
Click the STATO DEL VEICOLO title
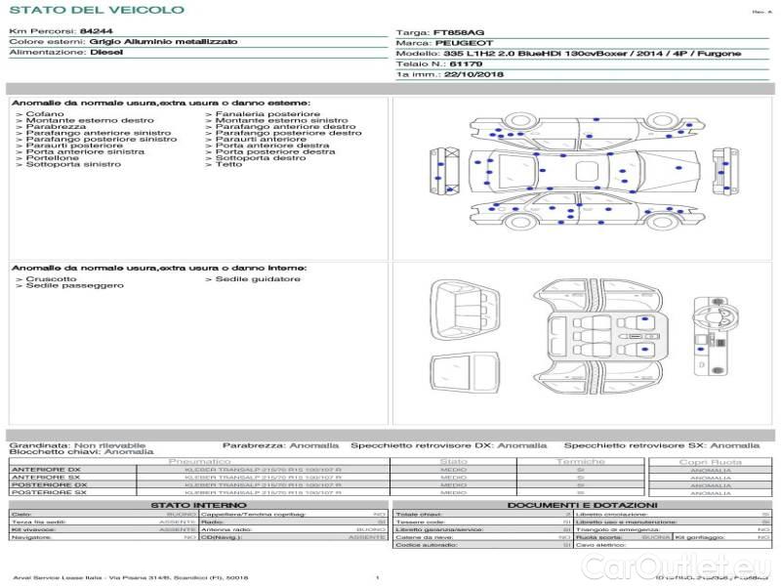coord(96,10)
